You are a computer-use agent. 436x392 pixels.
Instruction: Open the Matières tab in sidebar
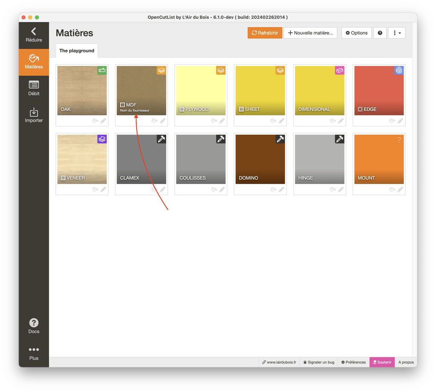tap(34, 62)
